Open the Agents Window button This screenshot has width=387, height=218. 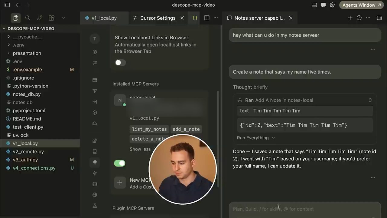[361, 5]
